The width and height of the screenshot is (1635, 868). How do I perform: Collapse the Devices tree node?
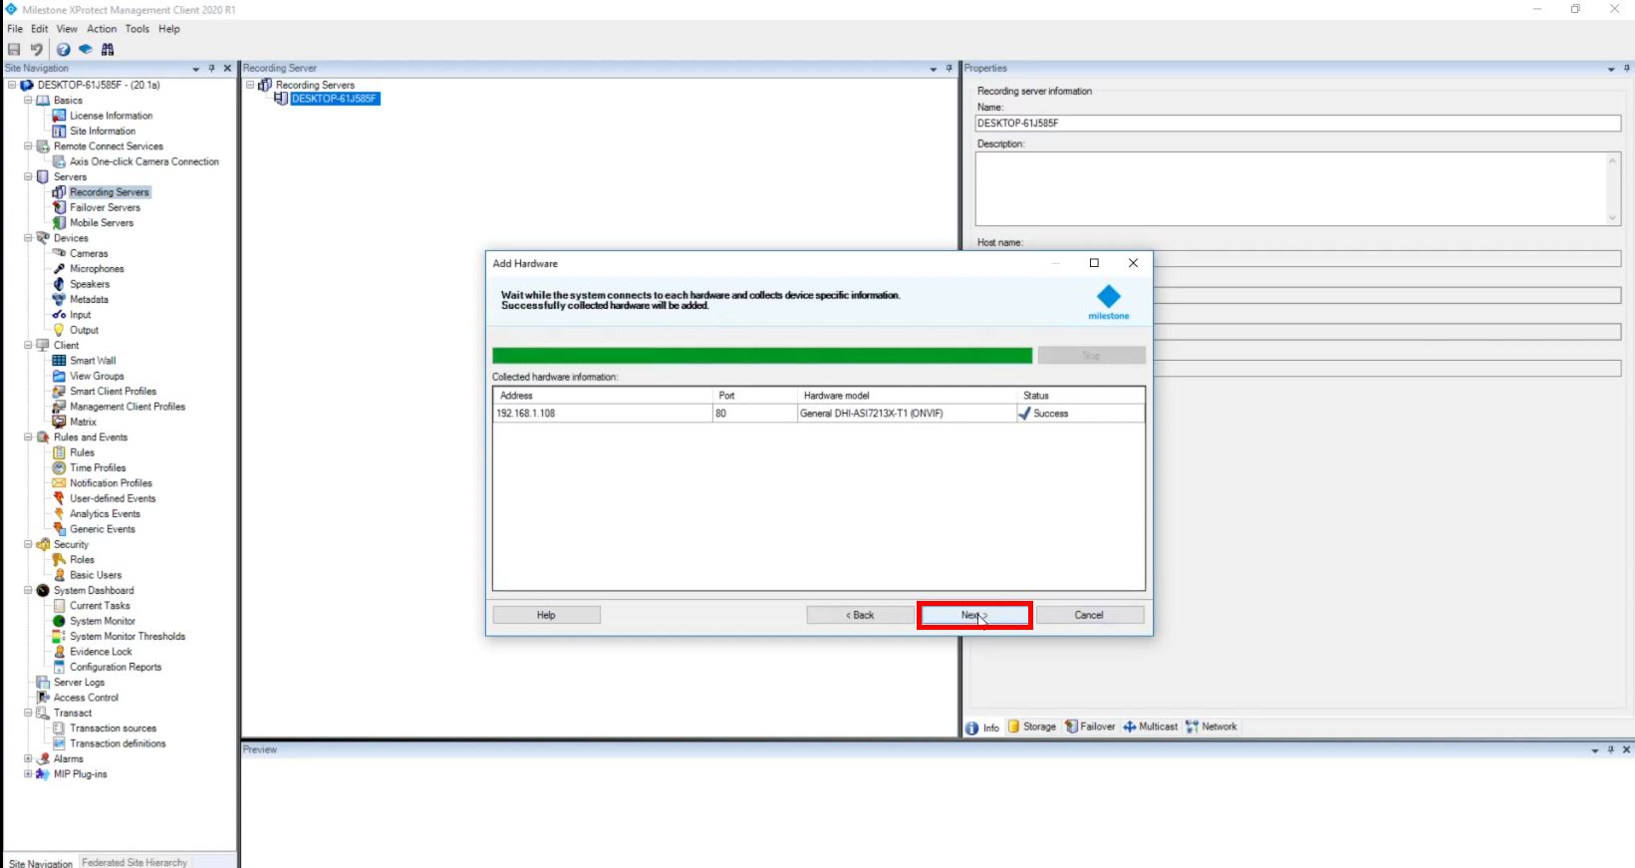[28, 238]
